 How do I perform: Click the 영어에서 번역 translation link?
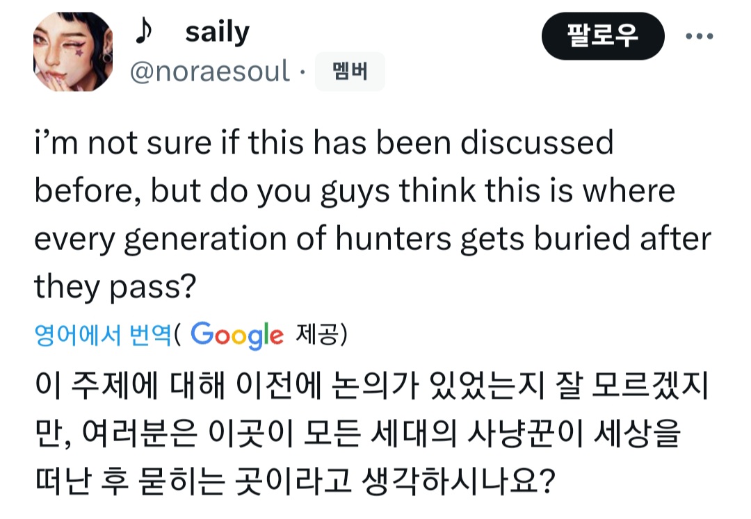[x=102, y=336]
